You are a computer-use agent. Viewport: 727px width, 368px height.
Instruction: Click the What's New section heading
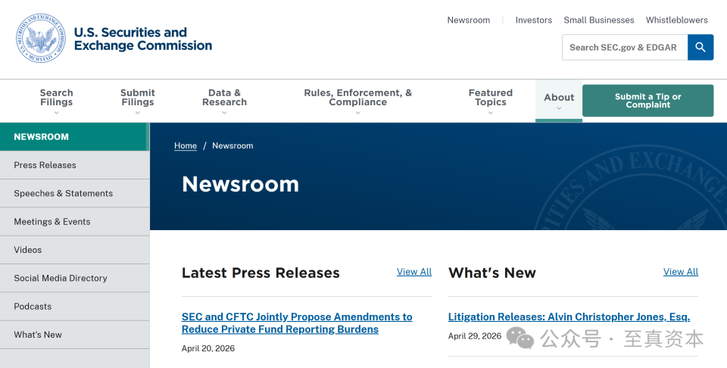(492, 273)
